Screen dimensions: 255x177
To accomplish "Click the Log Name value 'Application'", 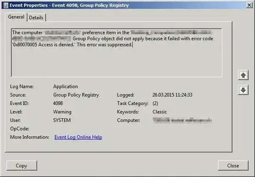I will pos(65,87).
